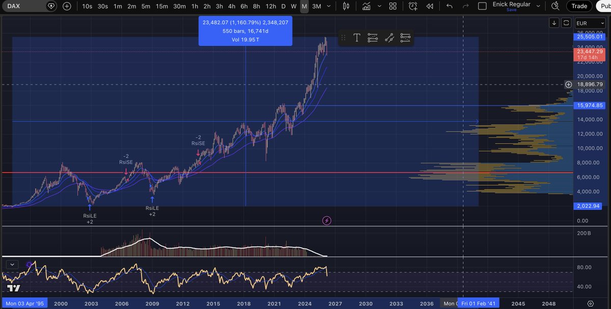Open the Indicators icon in the toolbar
Viewport: 611px width, 309px height.
coord(367,6)
